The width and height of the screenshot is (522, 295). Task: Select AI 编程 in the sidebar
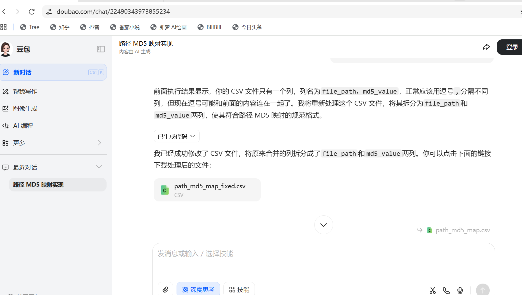coord(23,126)
